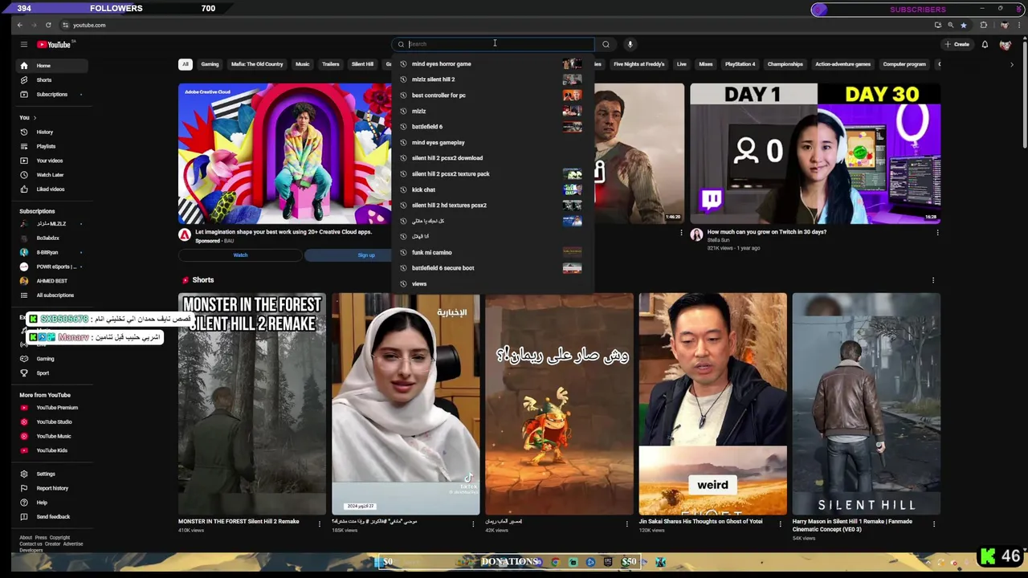The height and width of the screenshot is (578, 1028).
Task: Open the MLZLZ subscription channel
Action: point(51,224)
